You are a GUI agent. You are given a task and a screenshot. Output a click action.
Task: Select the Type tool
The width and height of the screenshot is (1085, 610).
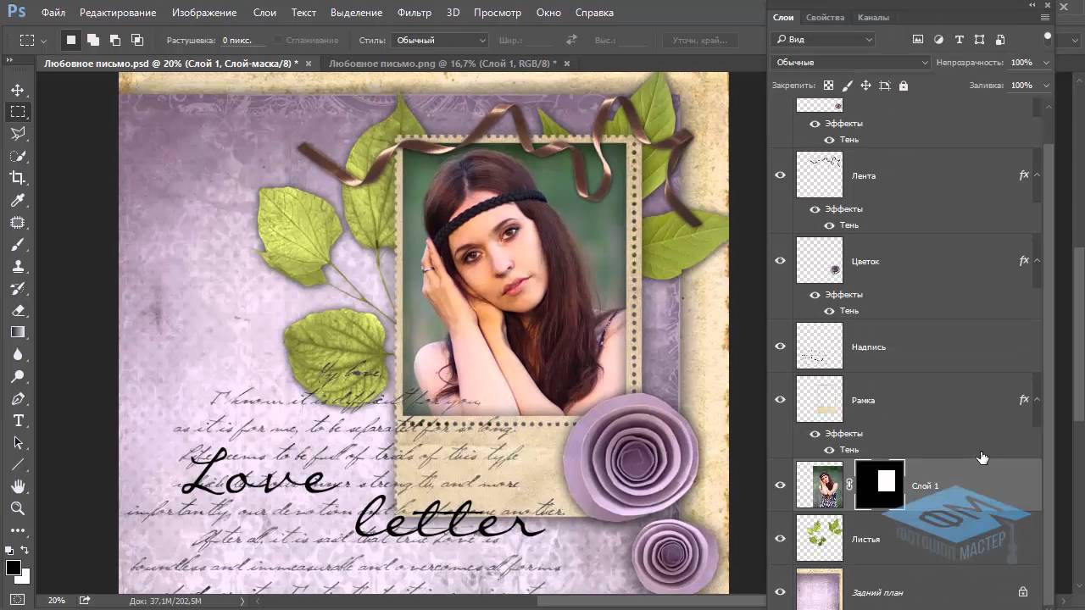pyautogui.click(x=18, y=420)
